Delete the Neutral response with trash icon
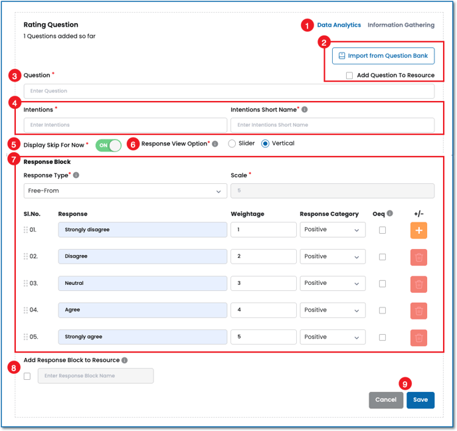Screen dimensions: 457x431 pos(418,284)
